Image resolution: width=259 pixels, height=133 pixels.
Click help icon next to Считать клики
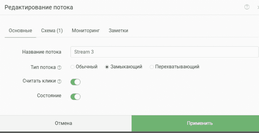[59, 81]
